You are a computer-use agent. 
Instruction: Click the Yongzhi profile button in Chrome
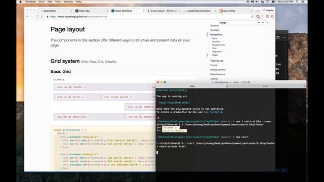point(268,10)
